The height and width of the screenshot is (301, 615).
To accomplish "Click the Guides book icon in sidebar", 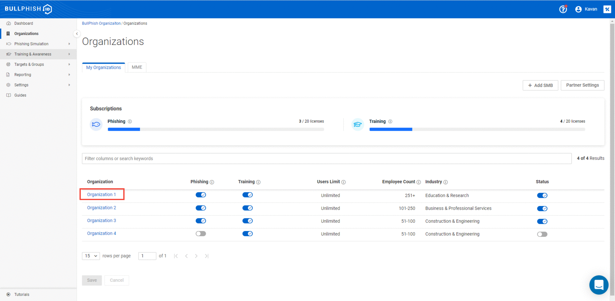I will point(8,95).
